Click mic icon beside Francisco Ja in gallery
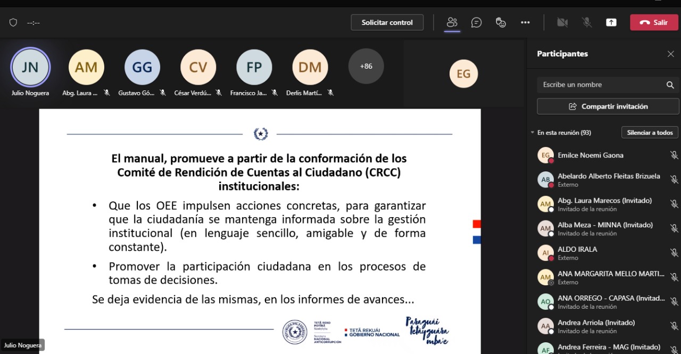 (x=275, y=93)
